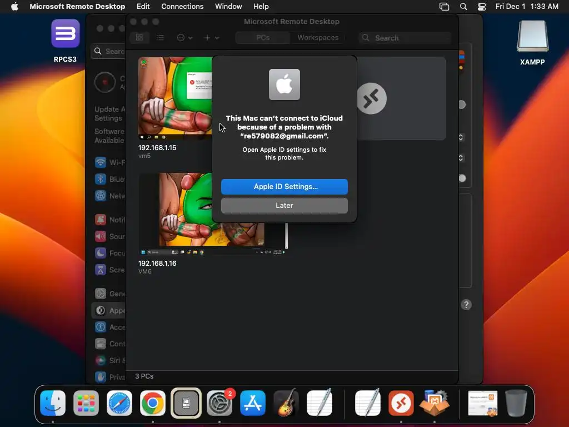Click the 192.168.1.15 PC name label

[x=157, y=148]
